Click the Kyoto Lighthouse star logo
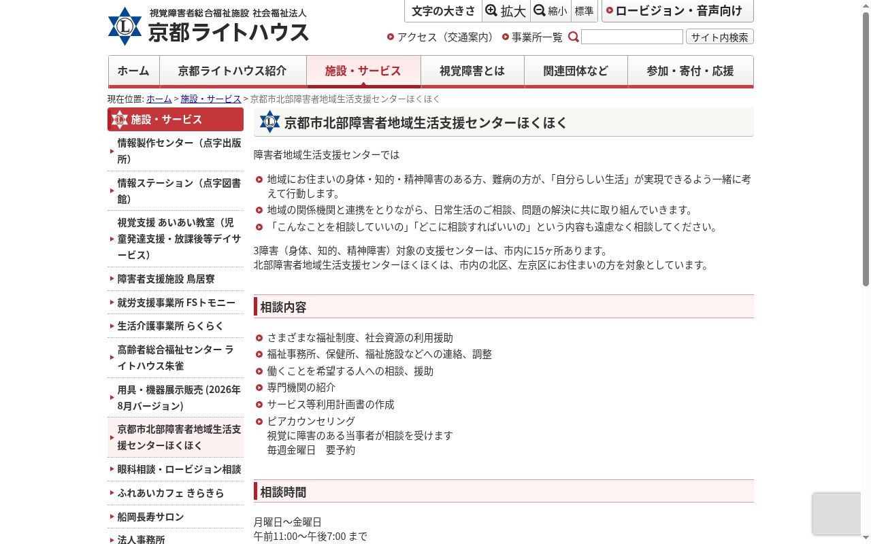The height and width of the screenshot is (544, 871). coord(125,27)
